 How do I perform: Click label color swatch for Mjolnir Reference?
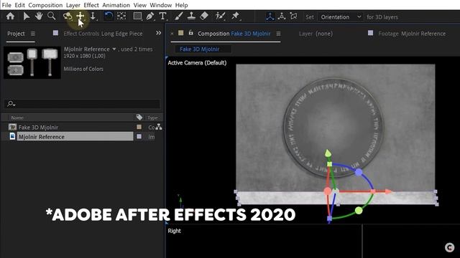(x=139, y=136)
